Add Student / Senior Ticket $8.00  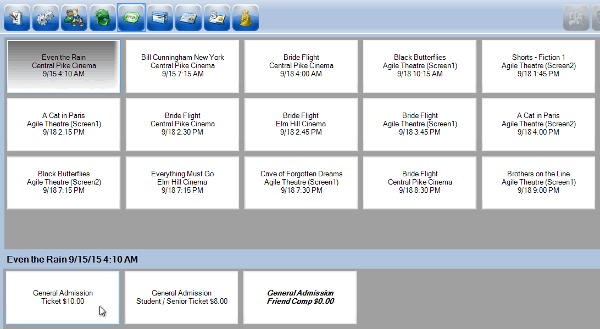[x=181, y=297]
